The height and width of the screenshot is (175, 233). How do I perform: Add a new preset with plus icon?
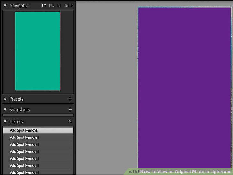tap(70, 99)
